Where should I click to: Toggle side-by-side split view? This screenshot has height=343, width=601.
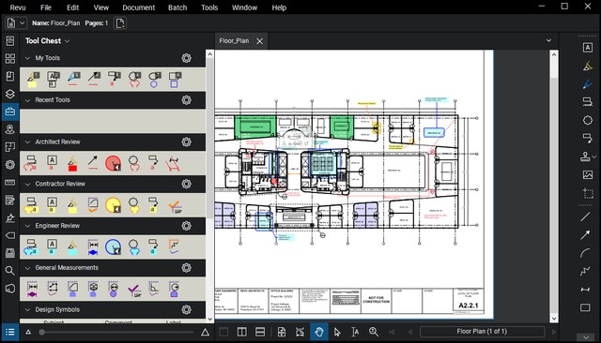242,332
